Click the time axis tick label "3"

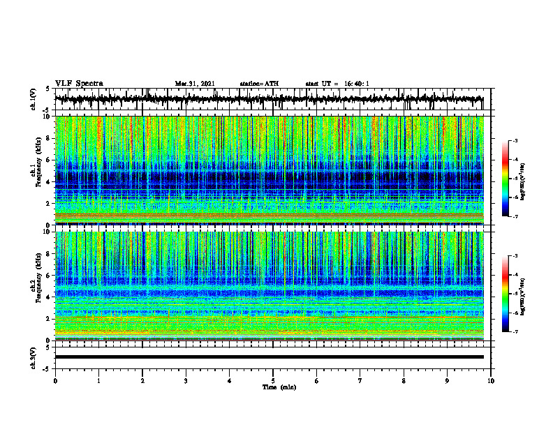click(x=186, y=381)
